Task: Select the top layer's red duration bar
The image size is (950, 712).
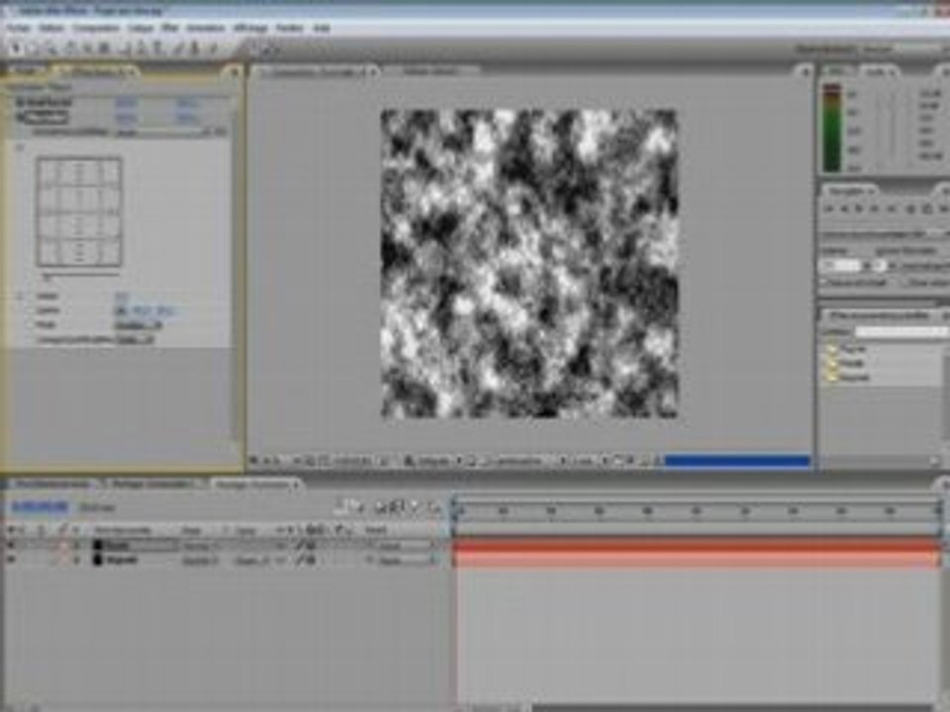Action: (698, 546)
